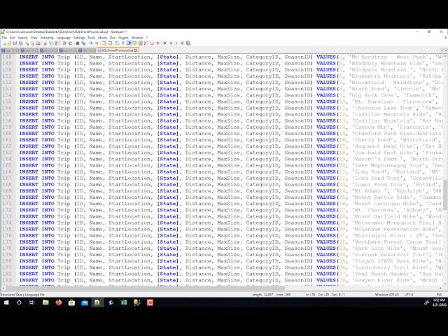448x336 pixels.
Task: Click VALUES keyword on line 170
Action: [x=326, y=197]
